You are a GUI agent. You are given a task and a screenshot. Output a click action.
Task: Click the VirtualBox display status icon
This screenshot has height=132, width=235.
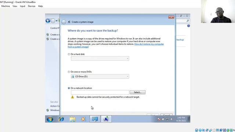click(x=217, y=130)
